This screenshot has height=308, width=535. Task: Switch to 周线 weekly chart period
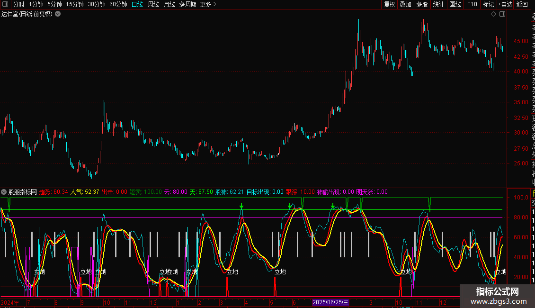coord(153,4)
